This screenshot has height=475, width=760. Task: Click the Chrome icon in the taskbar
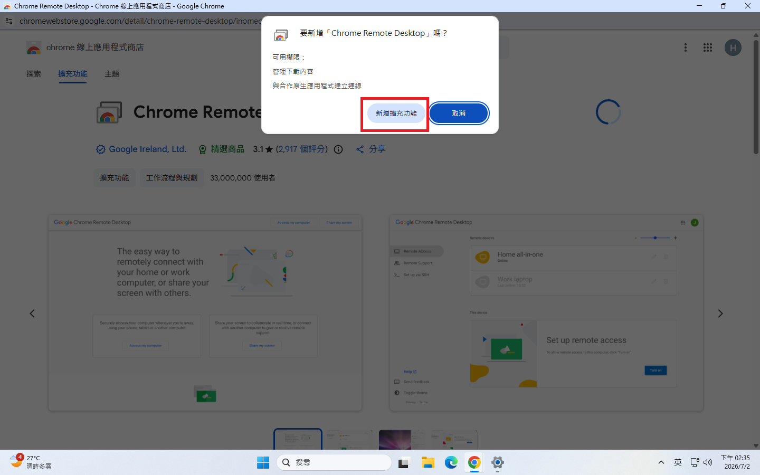(x=474, y=462)
